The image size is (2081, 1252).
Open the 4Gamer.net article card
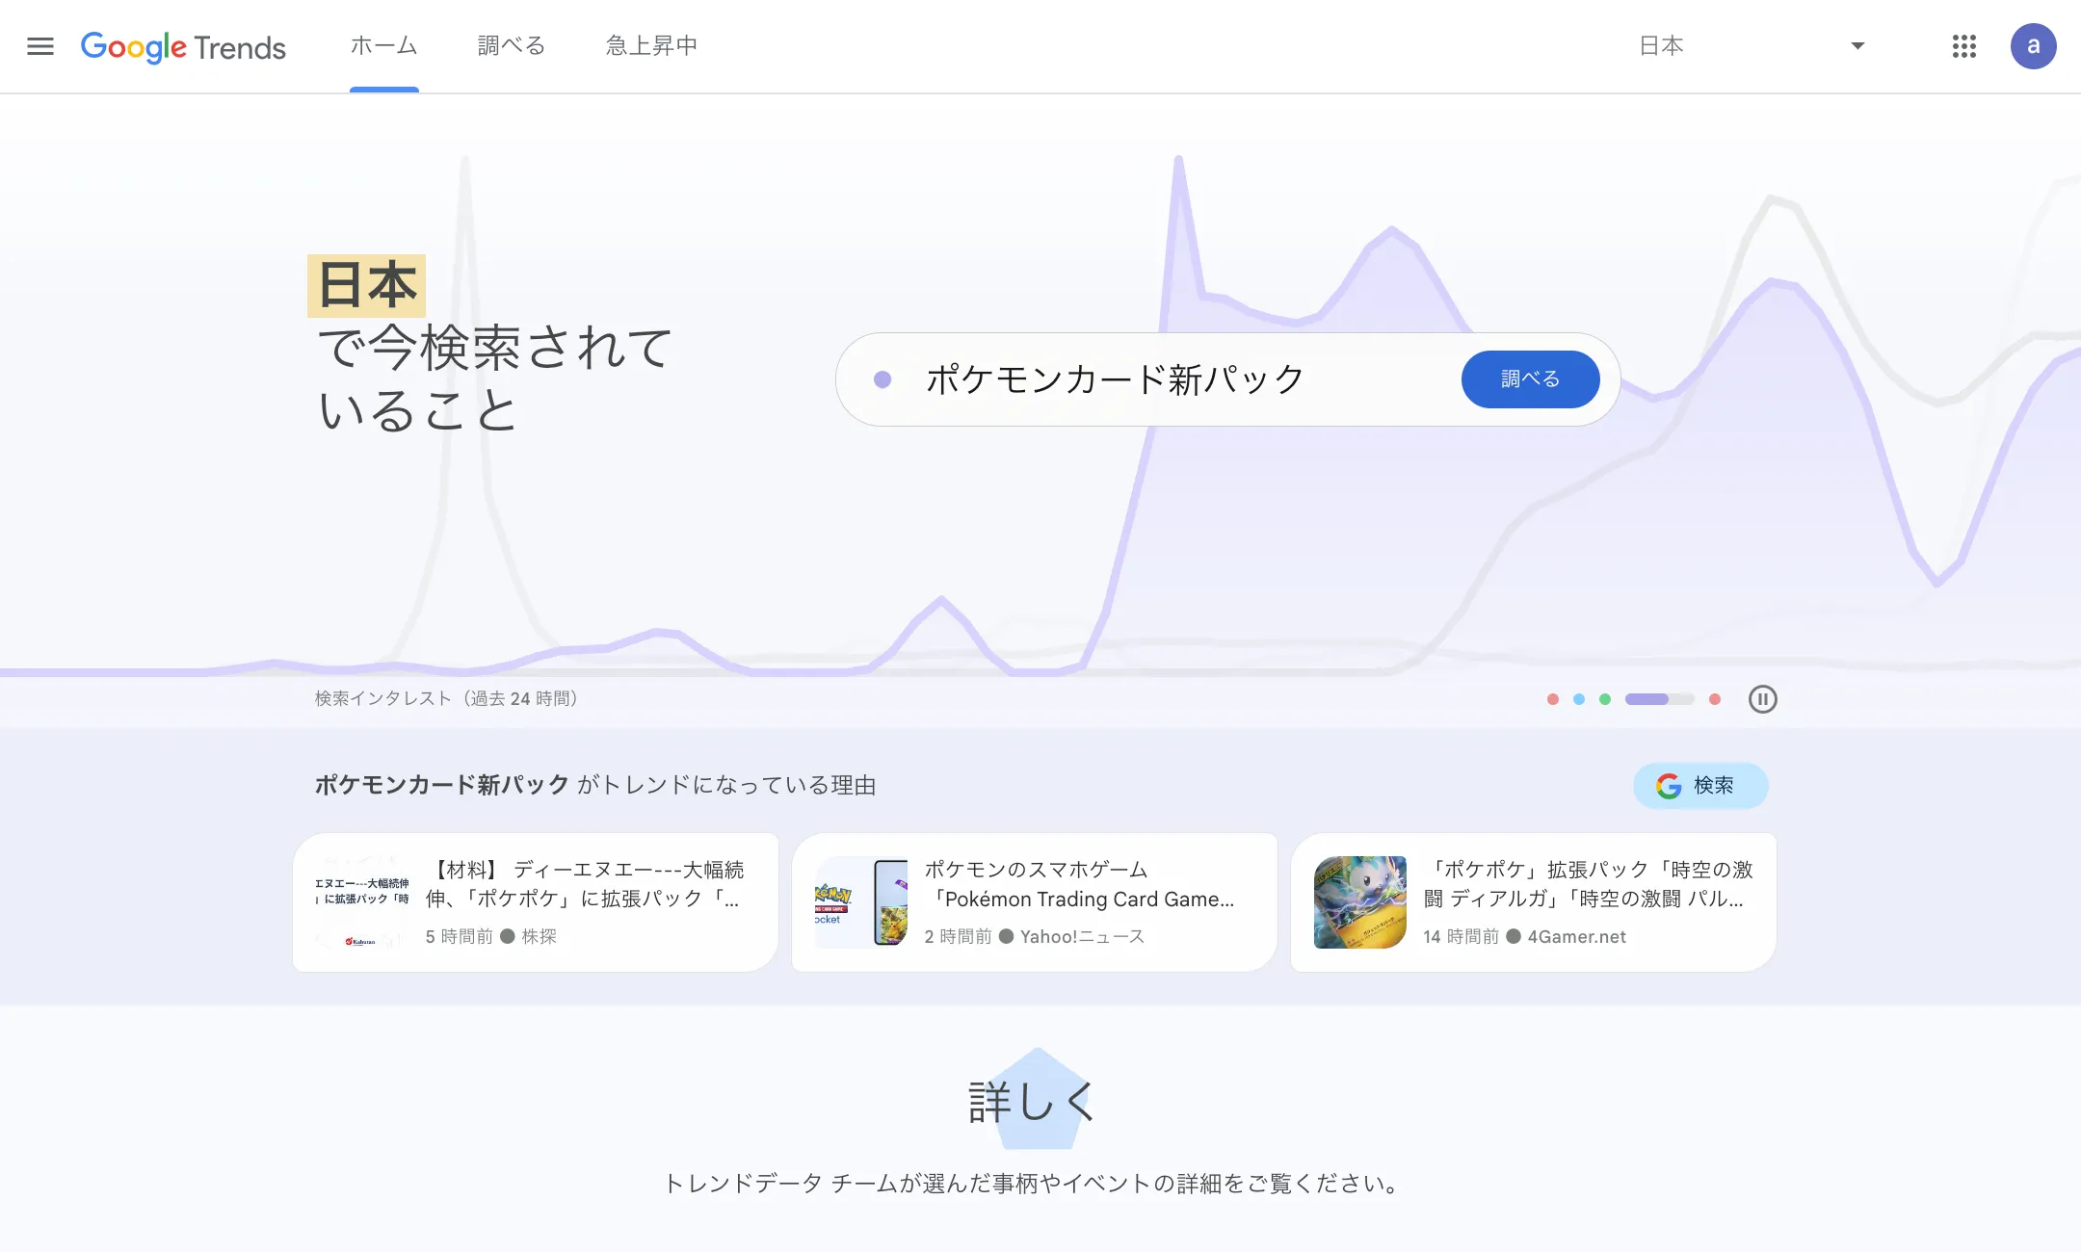point(1534,902)
